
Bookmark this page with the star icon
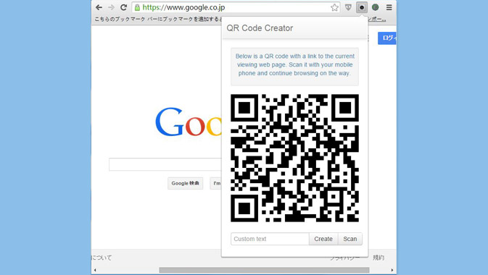pyautogui.click(x=334, y=7)
